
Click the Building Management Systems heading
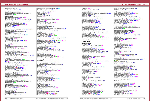click(123, 30)
